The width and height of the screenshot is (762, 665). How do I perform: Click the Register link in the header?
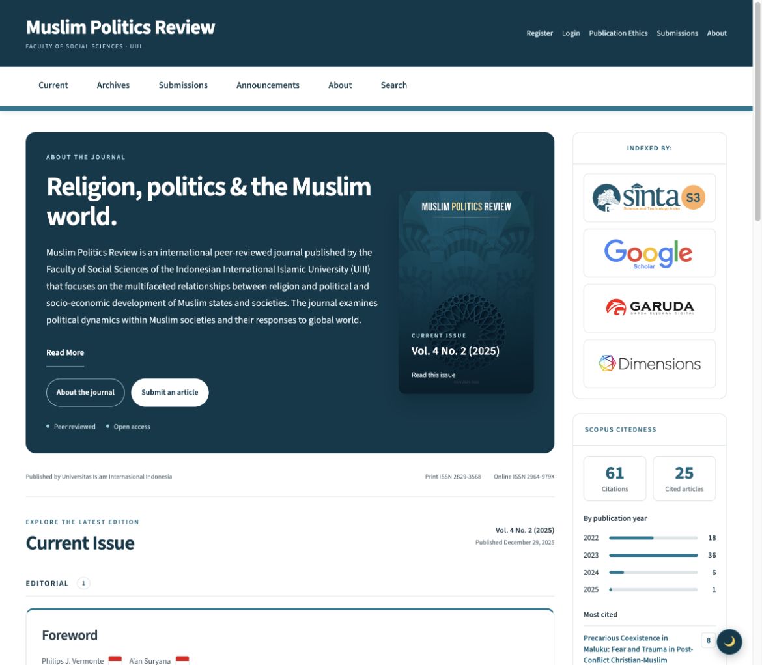pyautogui.click(x=539, y=33)
